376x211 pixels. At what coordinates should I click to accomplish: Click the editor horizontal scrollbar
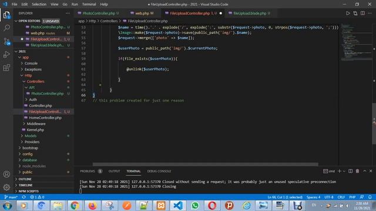[x=206, y=164]
